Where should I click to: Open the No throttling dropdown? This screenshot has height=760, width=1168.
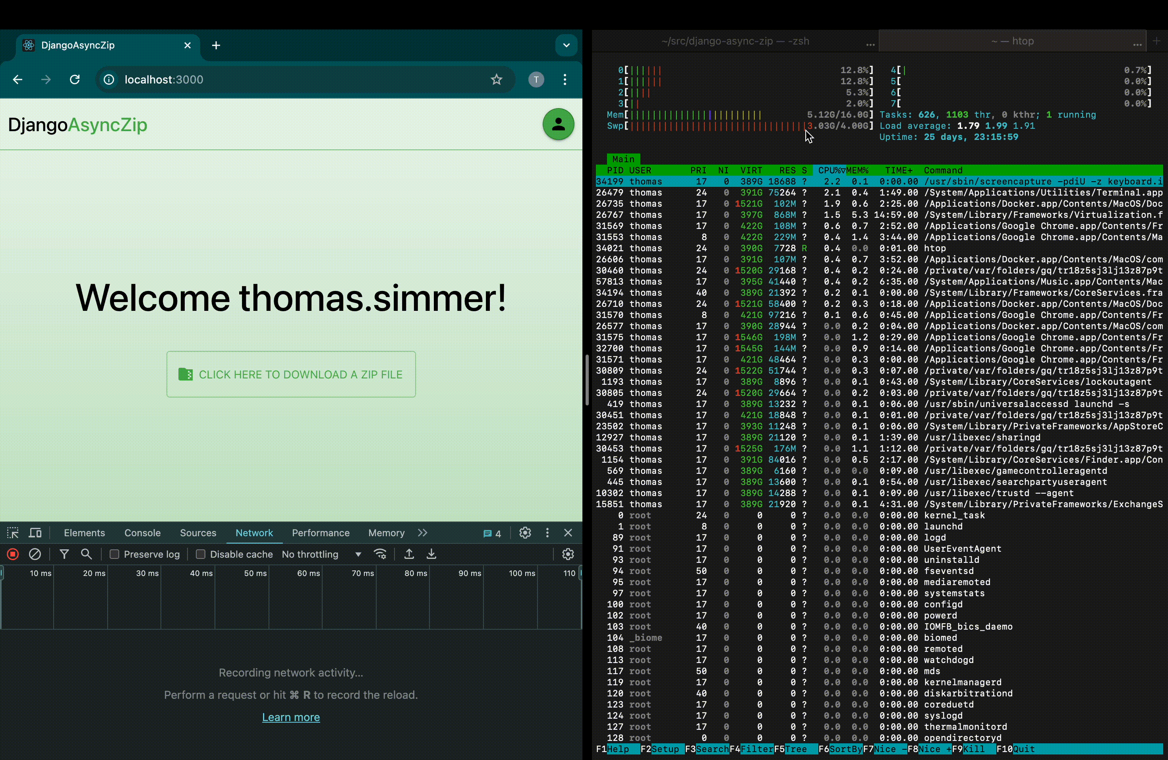pyautogui.click(x=321, y=554)
